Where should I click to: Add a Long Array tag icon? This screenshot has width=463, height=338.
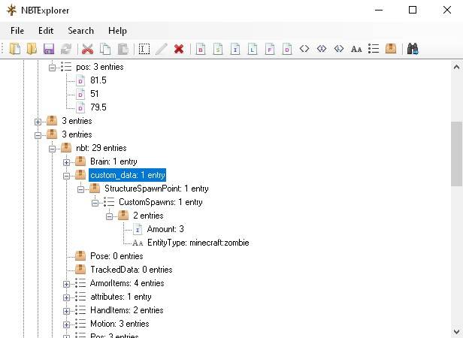click(339, 48)
